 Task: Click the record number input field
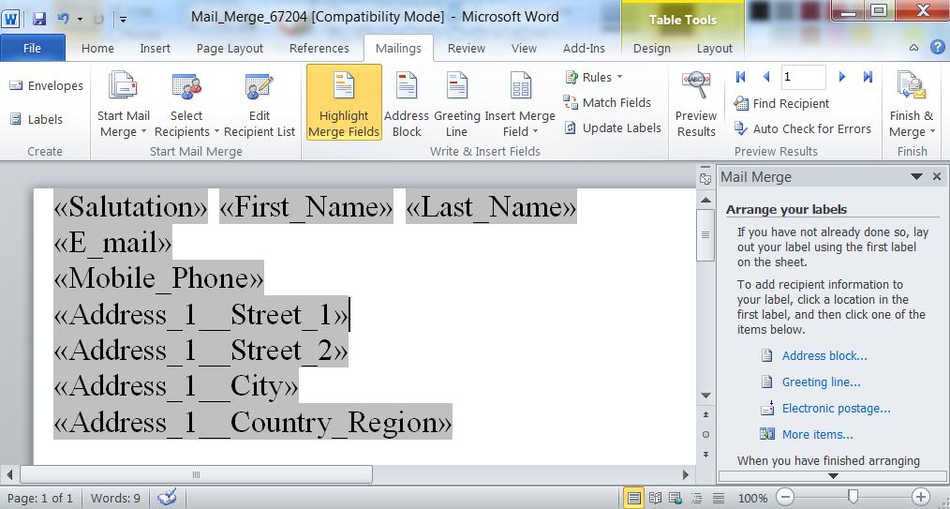pyautogui.click(x=804, y=77)
